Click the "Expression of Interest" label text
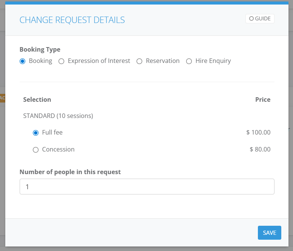 tap(99, 61)
